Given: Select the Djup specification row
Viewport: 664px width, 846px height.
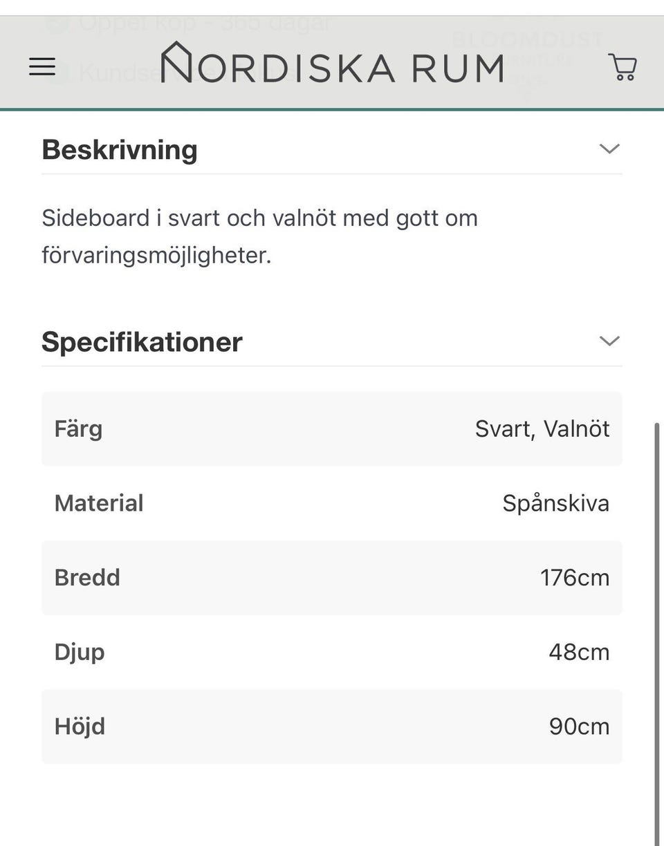Looking at the screenshot, I should tap(332, 652).
